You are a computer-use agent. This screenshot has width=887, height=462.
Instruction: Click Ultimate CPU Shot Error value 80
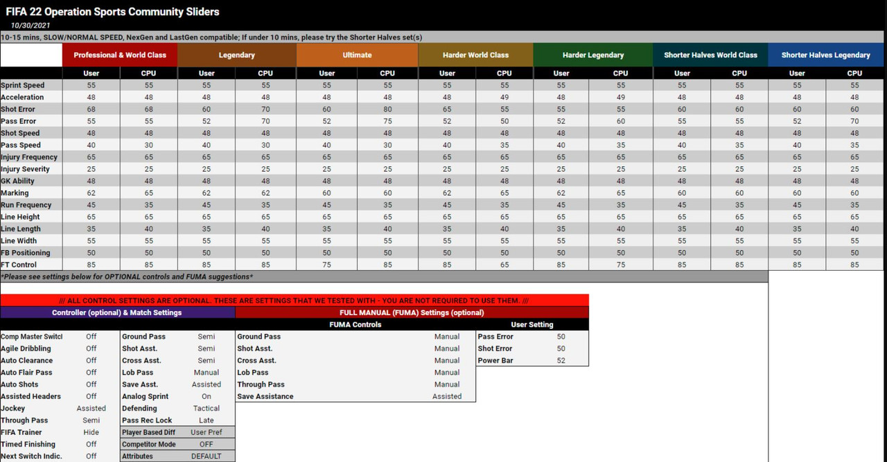387,109
